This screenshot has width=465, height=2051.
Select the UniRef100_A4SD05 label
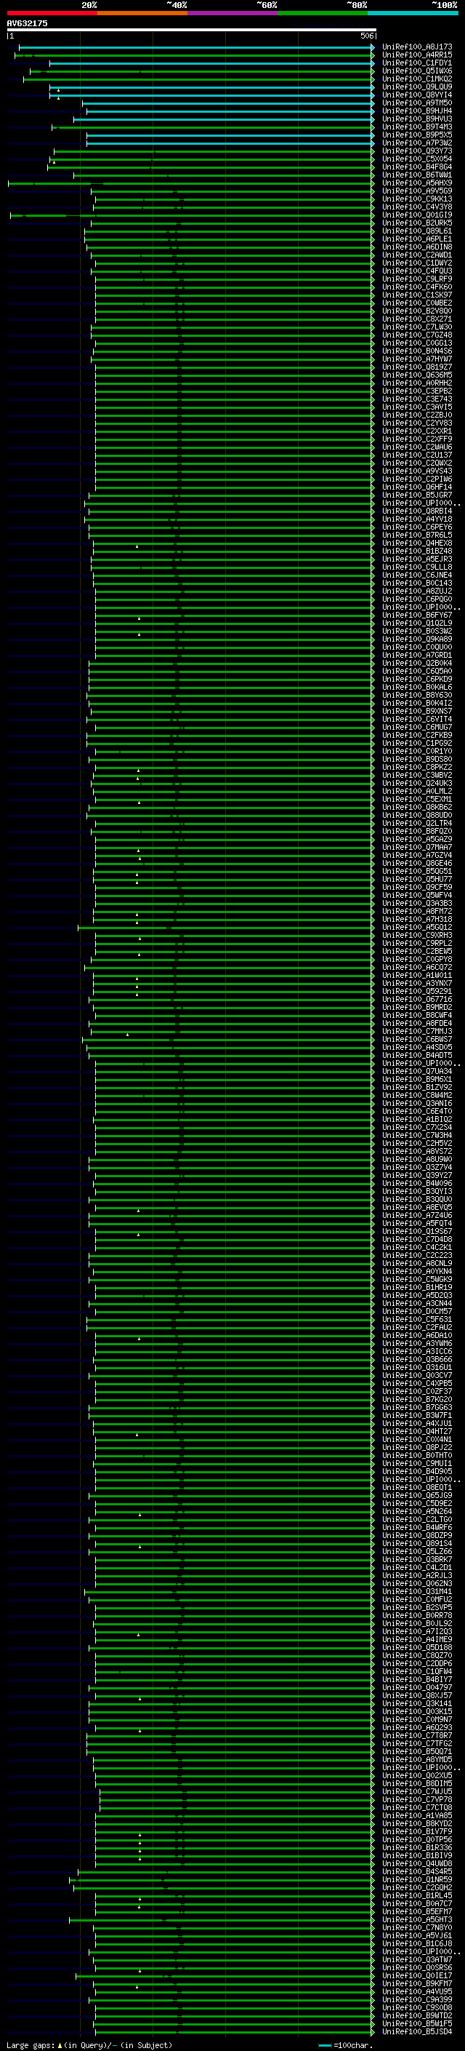(x=416, y=1047)
